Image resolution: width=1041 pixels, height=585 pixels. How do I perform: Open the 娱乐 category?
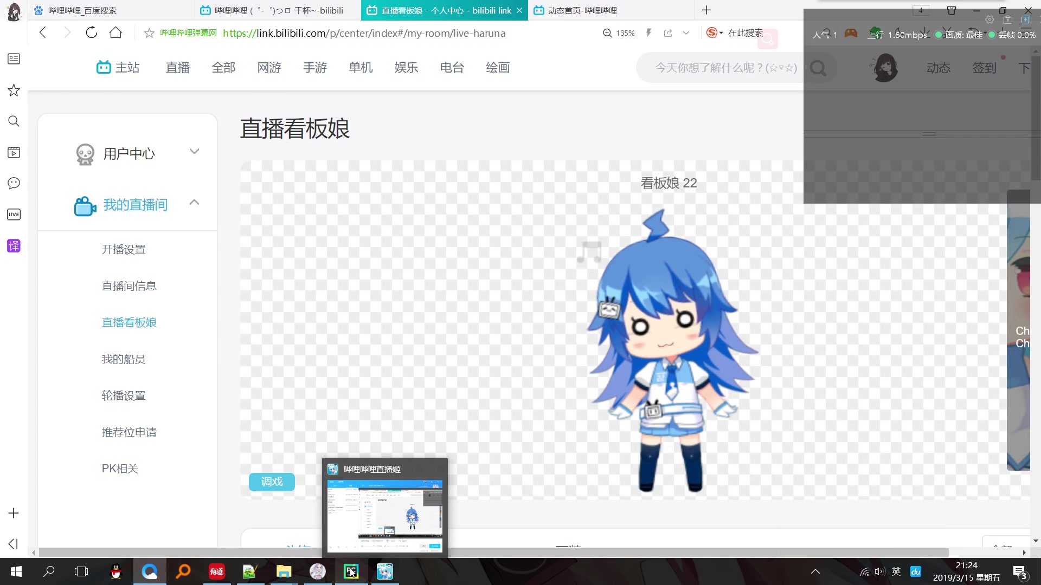[406, 68]
